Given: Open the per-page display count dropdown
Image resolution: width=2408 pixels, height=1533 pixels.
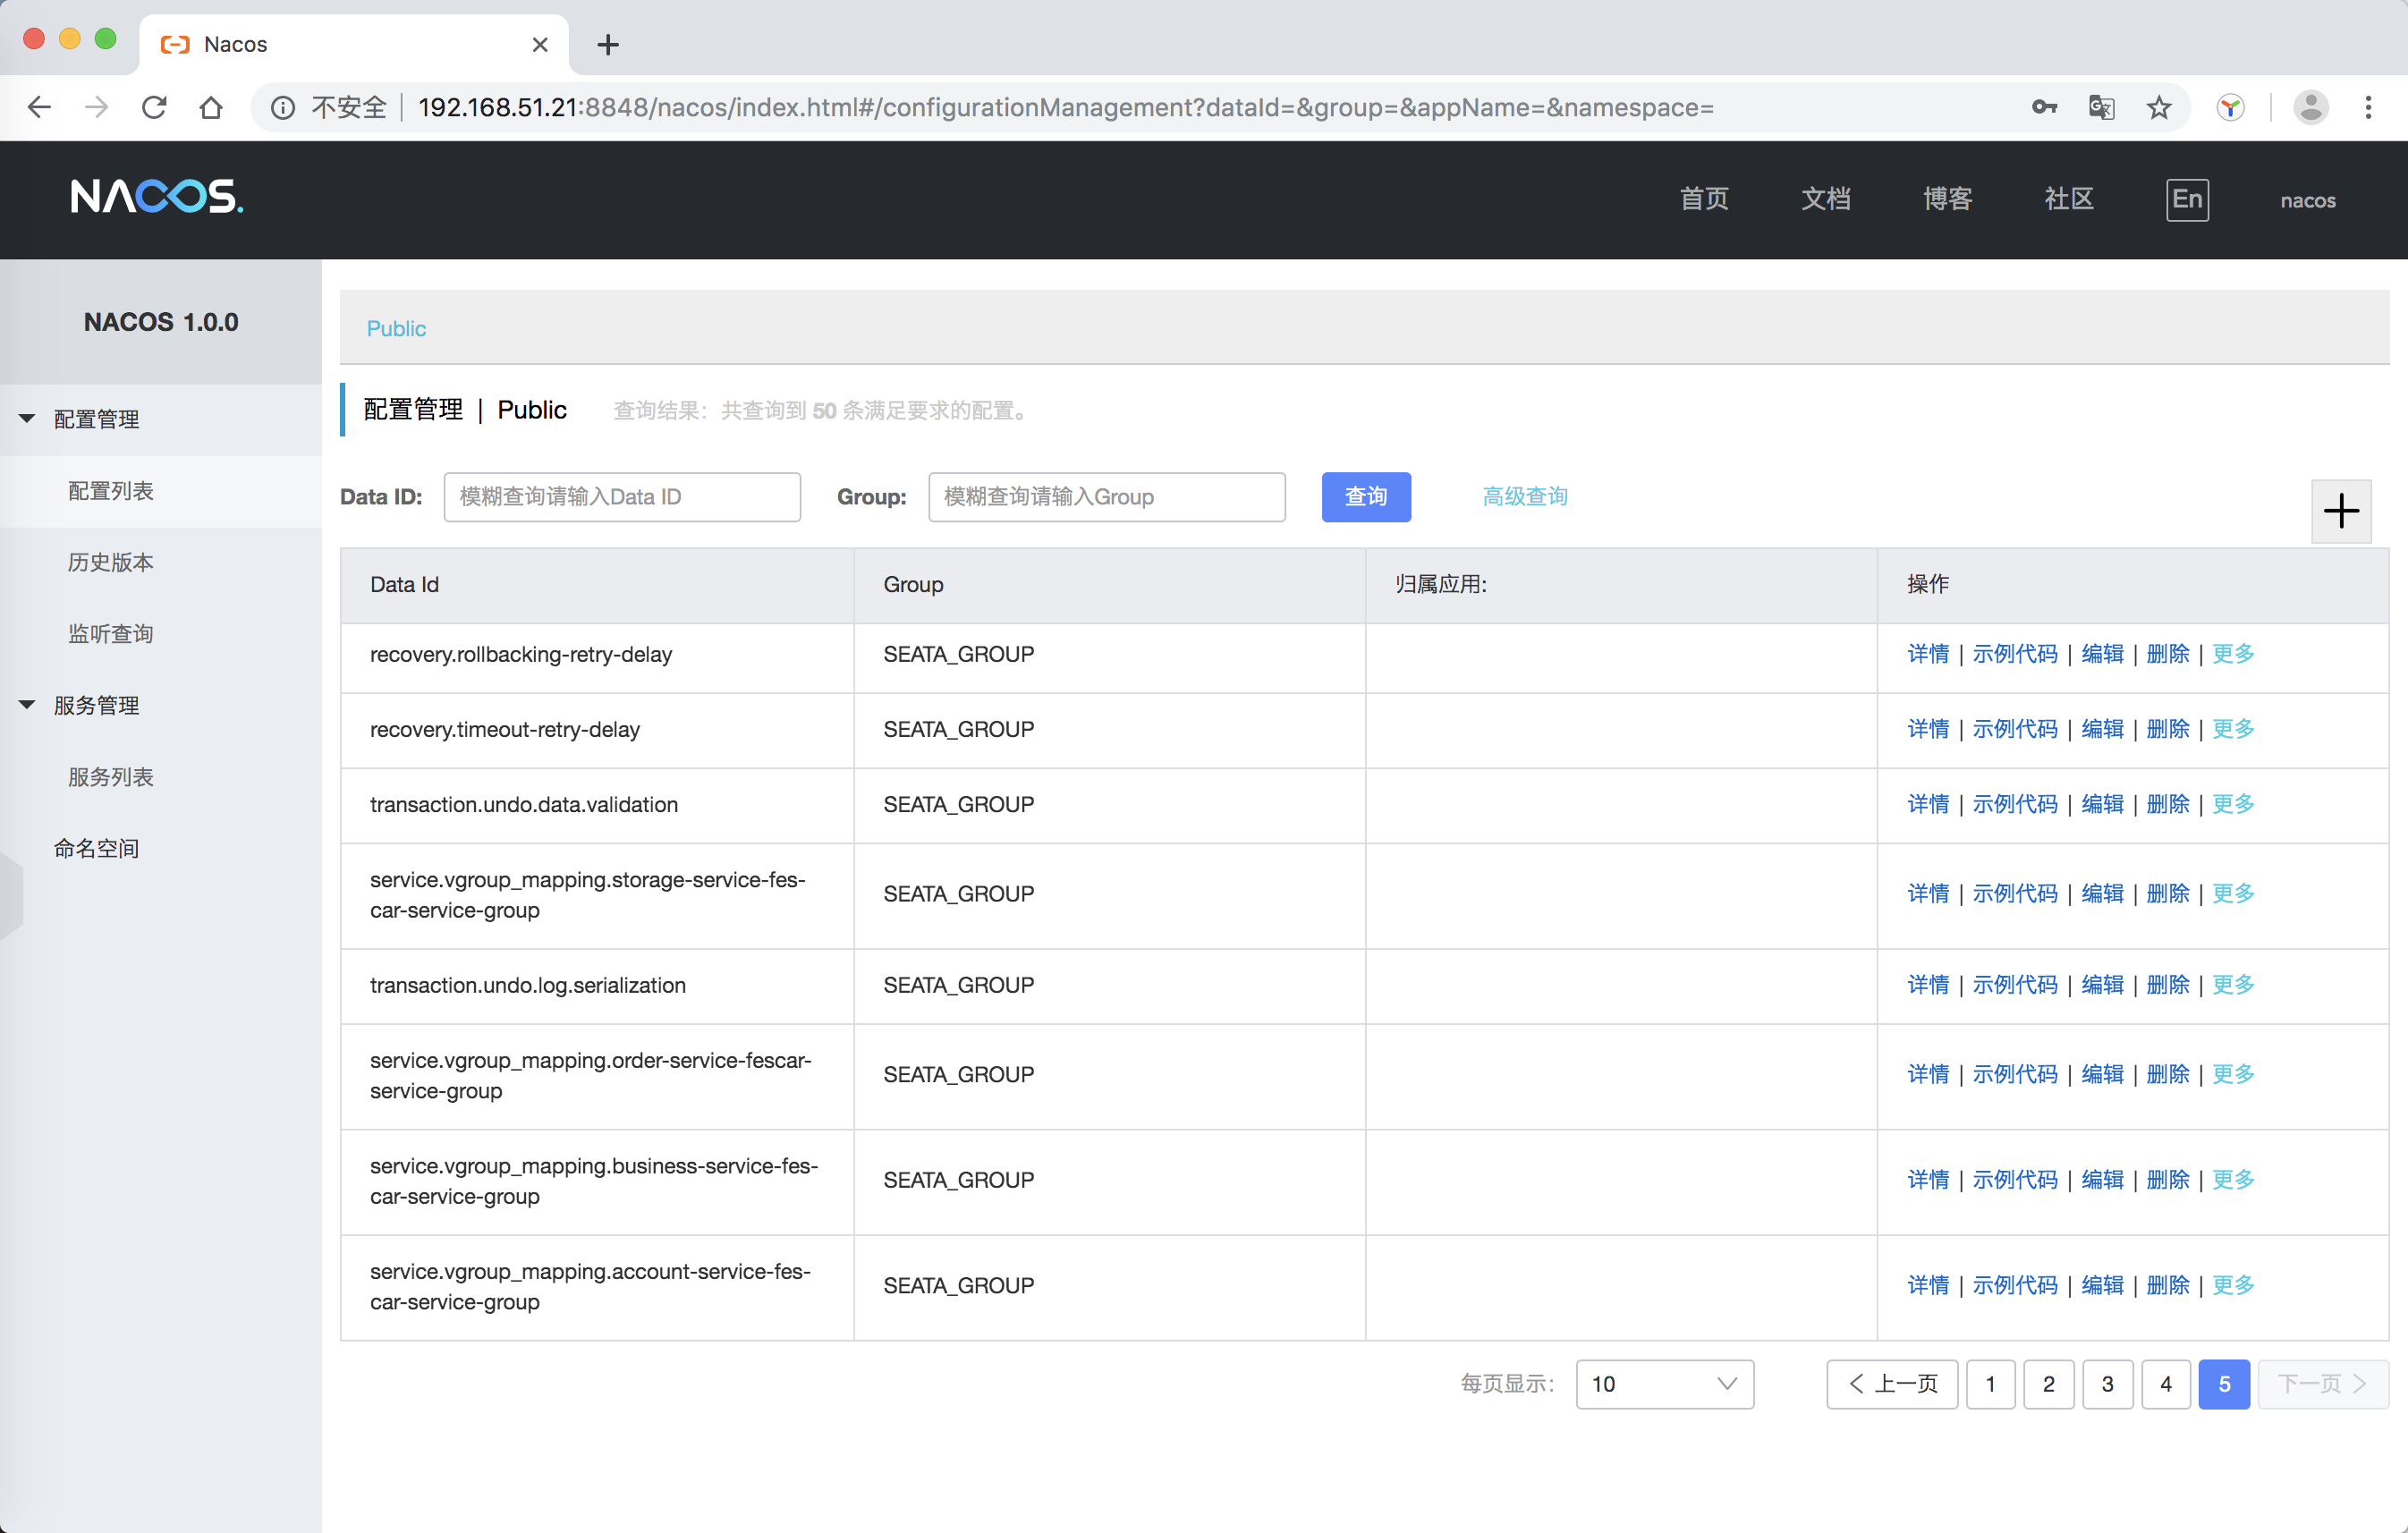Looking at the screenshot, I should pyautogui.click(x=1663, y=1383).
